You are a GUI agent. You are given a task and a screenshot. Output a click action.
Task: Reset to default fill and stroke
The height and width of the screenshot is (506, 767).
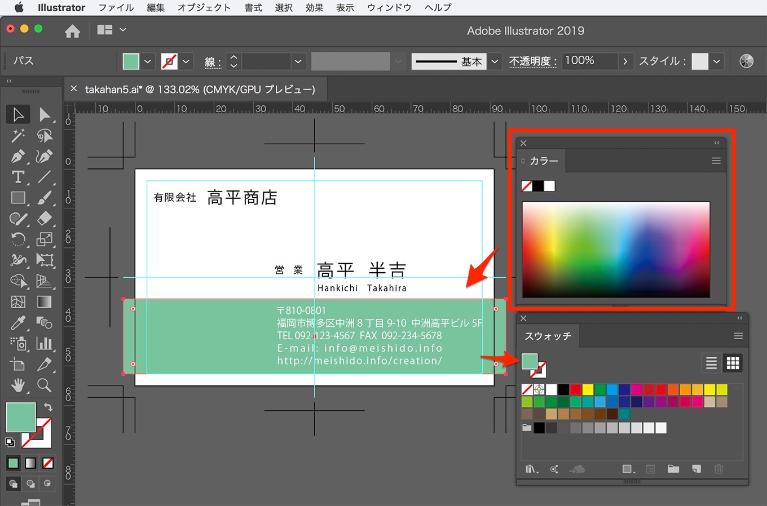10,442
